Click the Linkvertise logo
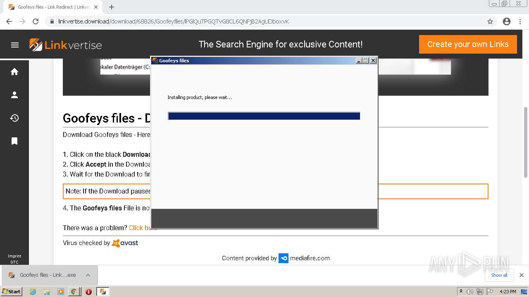Viewport: 529px width, 297px height. [65, 45]
